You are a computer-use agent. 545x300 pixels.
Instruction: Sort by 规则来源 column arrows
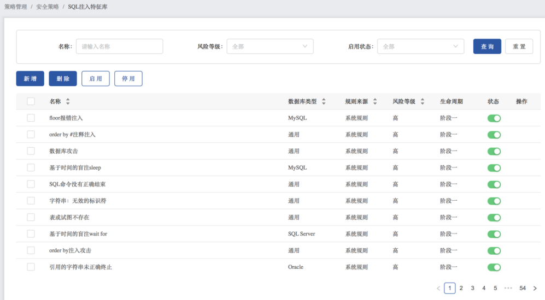point(374,101)
